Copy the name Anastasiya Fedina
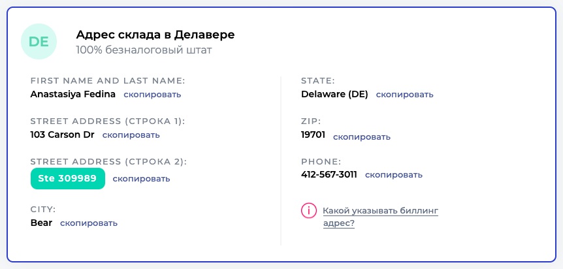The image size is (563, 269). (152, 95)
